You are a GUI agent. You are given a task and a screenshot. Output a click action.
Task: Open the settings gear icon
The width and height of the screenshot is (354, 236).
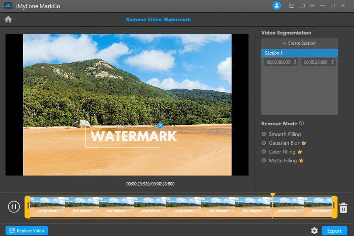(314, 230)
